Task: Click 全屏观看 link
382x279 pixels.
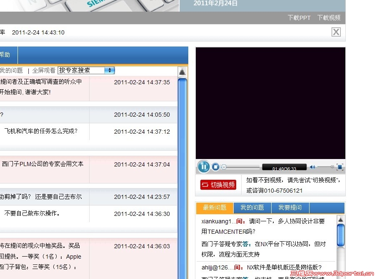Action: click(x=44, y=71)
